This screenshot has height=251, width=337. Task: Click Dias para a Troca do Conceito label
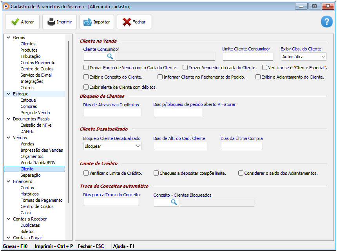(x=111, y=195)
